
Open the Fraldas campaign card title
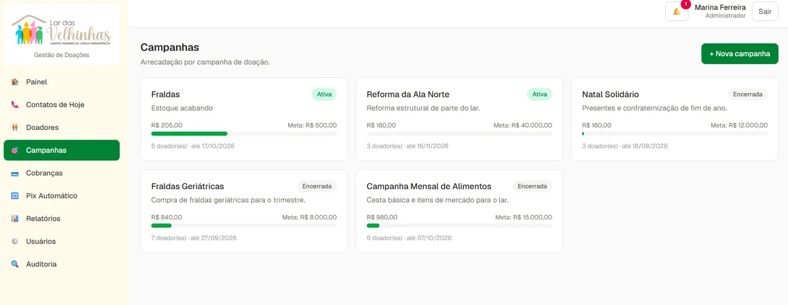point(165,95)
